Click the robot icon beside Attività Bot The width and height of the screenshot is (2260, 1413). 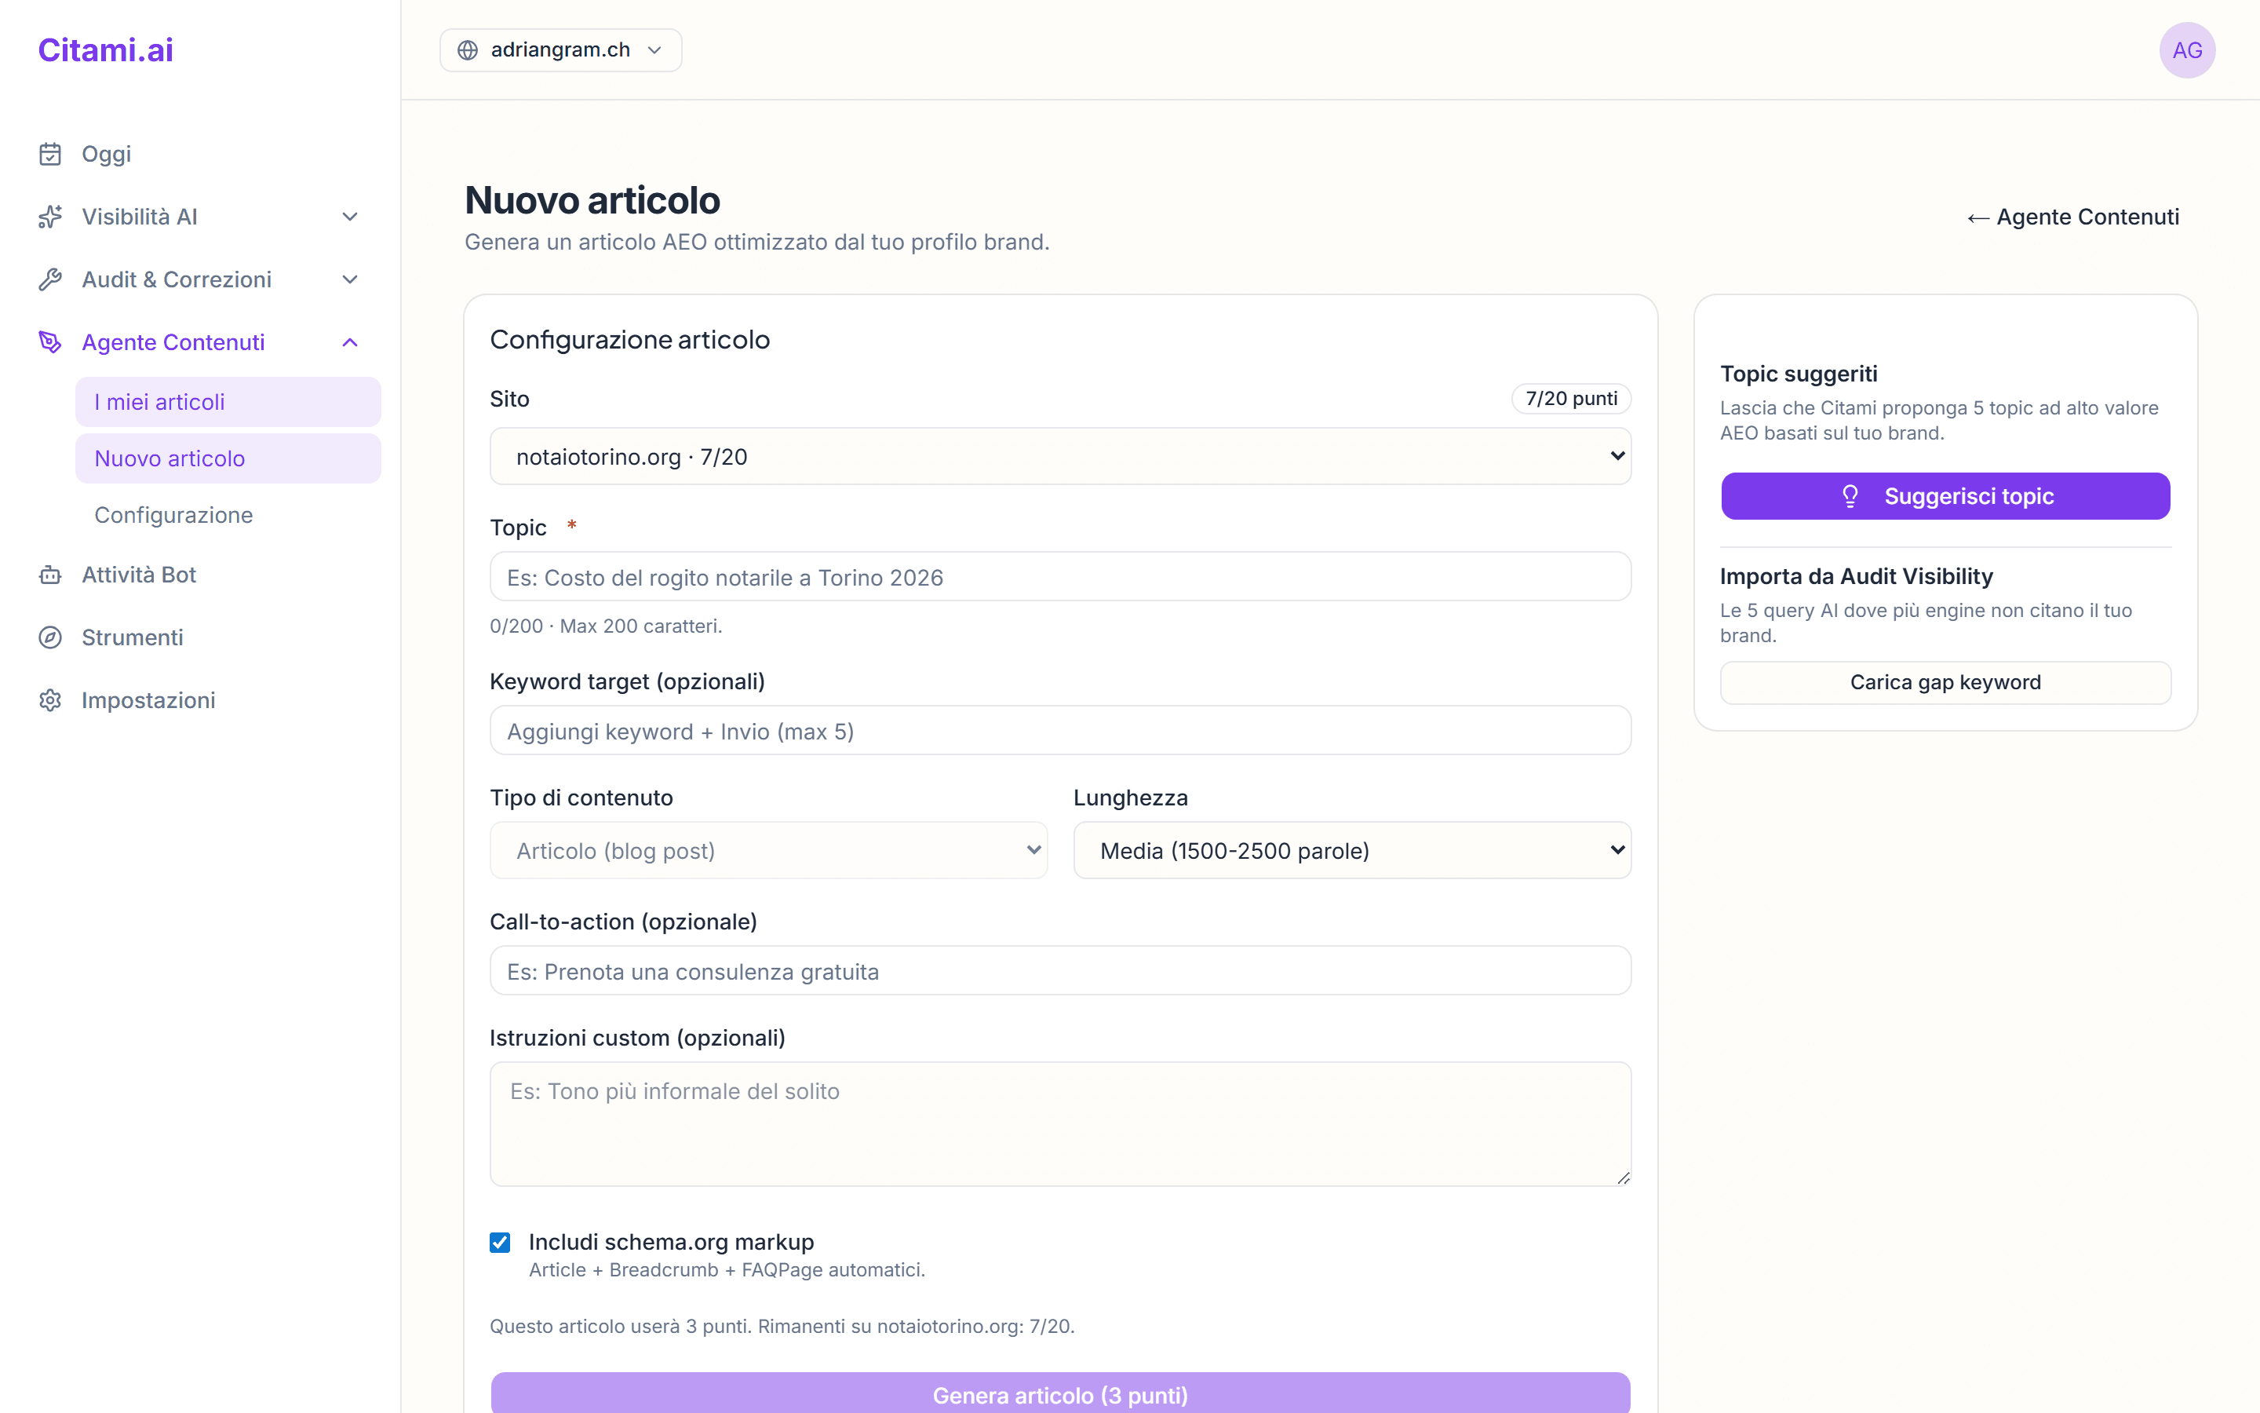pyautogui.click(x=50, y=575)
